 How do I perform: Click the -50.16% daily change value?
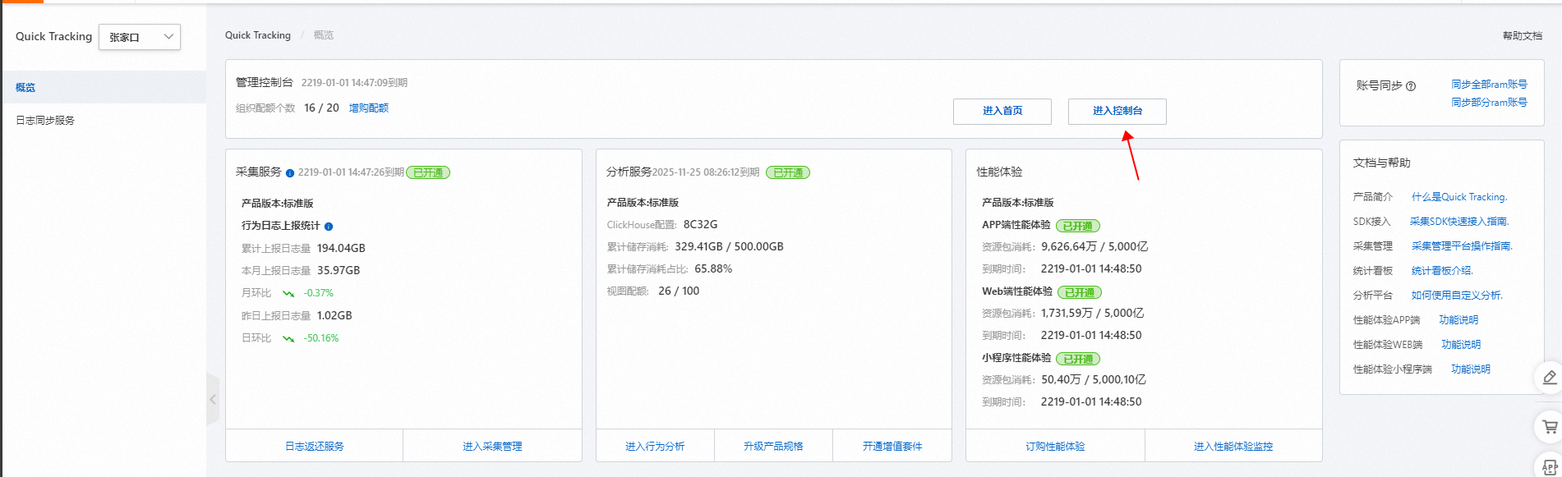click(321, 338)
